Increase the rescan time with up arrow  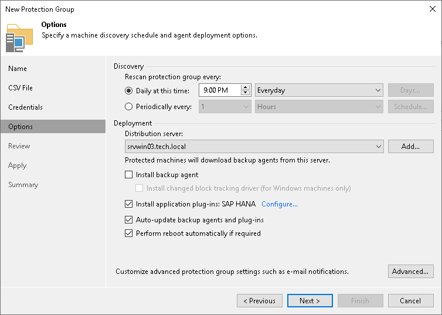tap(246, 87)
